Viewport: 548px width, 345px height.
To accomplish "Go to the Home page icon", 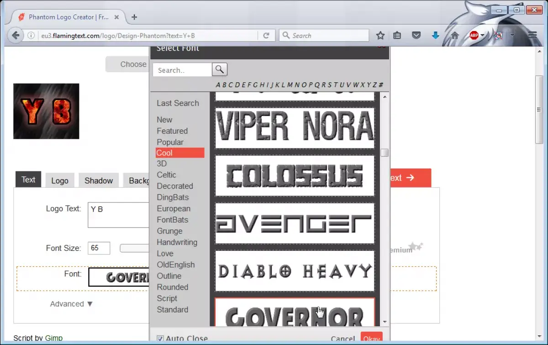I will click(455, 35).
